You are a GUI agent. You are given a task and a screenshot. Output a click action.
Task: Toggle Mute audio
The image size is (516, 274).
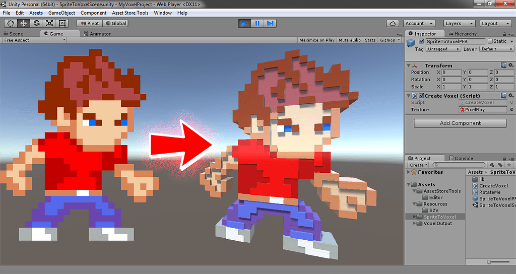[350, 40]
